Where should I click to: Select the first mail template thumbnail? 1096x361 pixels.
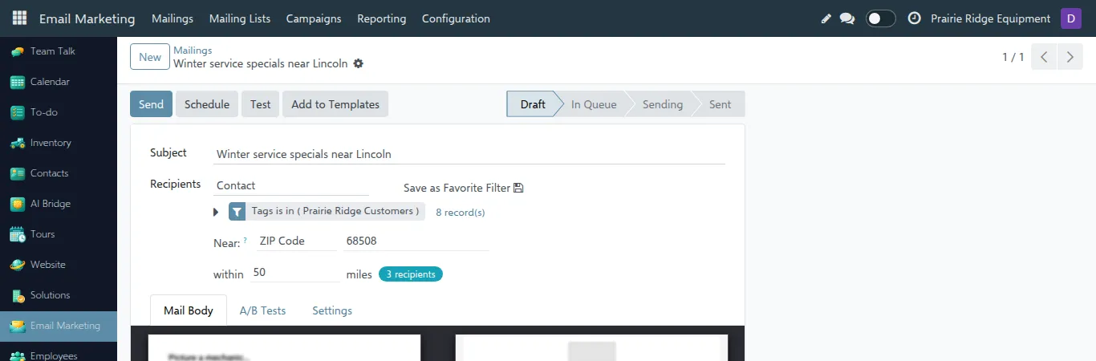284,348
